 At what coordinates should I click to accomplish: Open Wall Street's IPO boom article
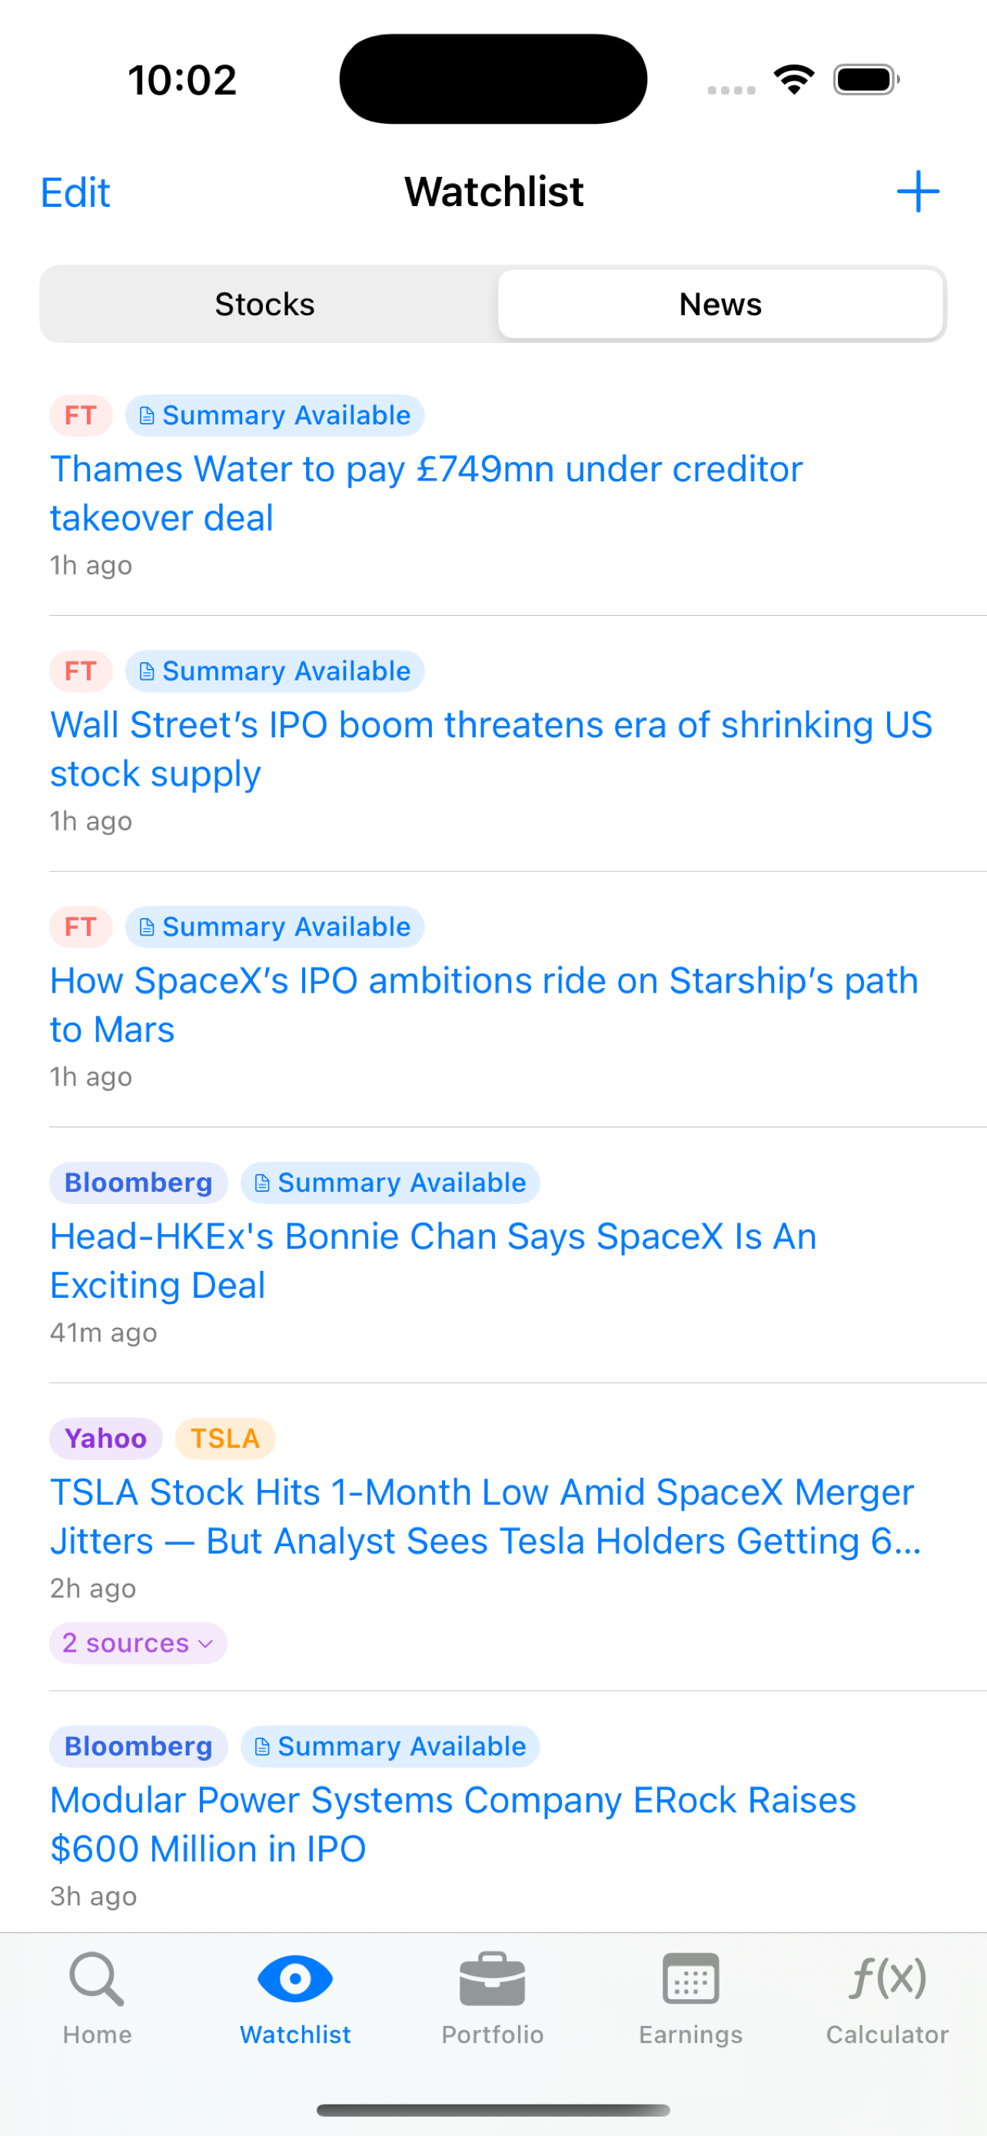coord(491,749)
